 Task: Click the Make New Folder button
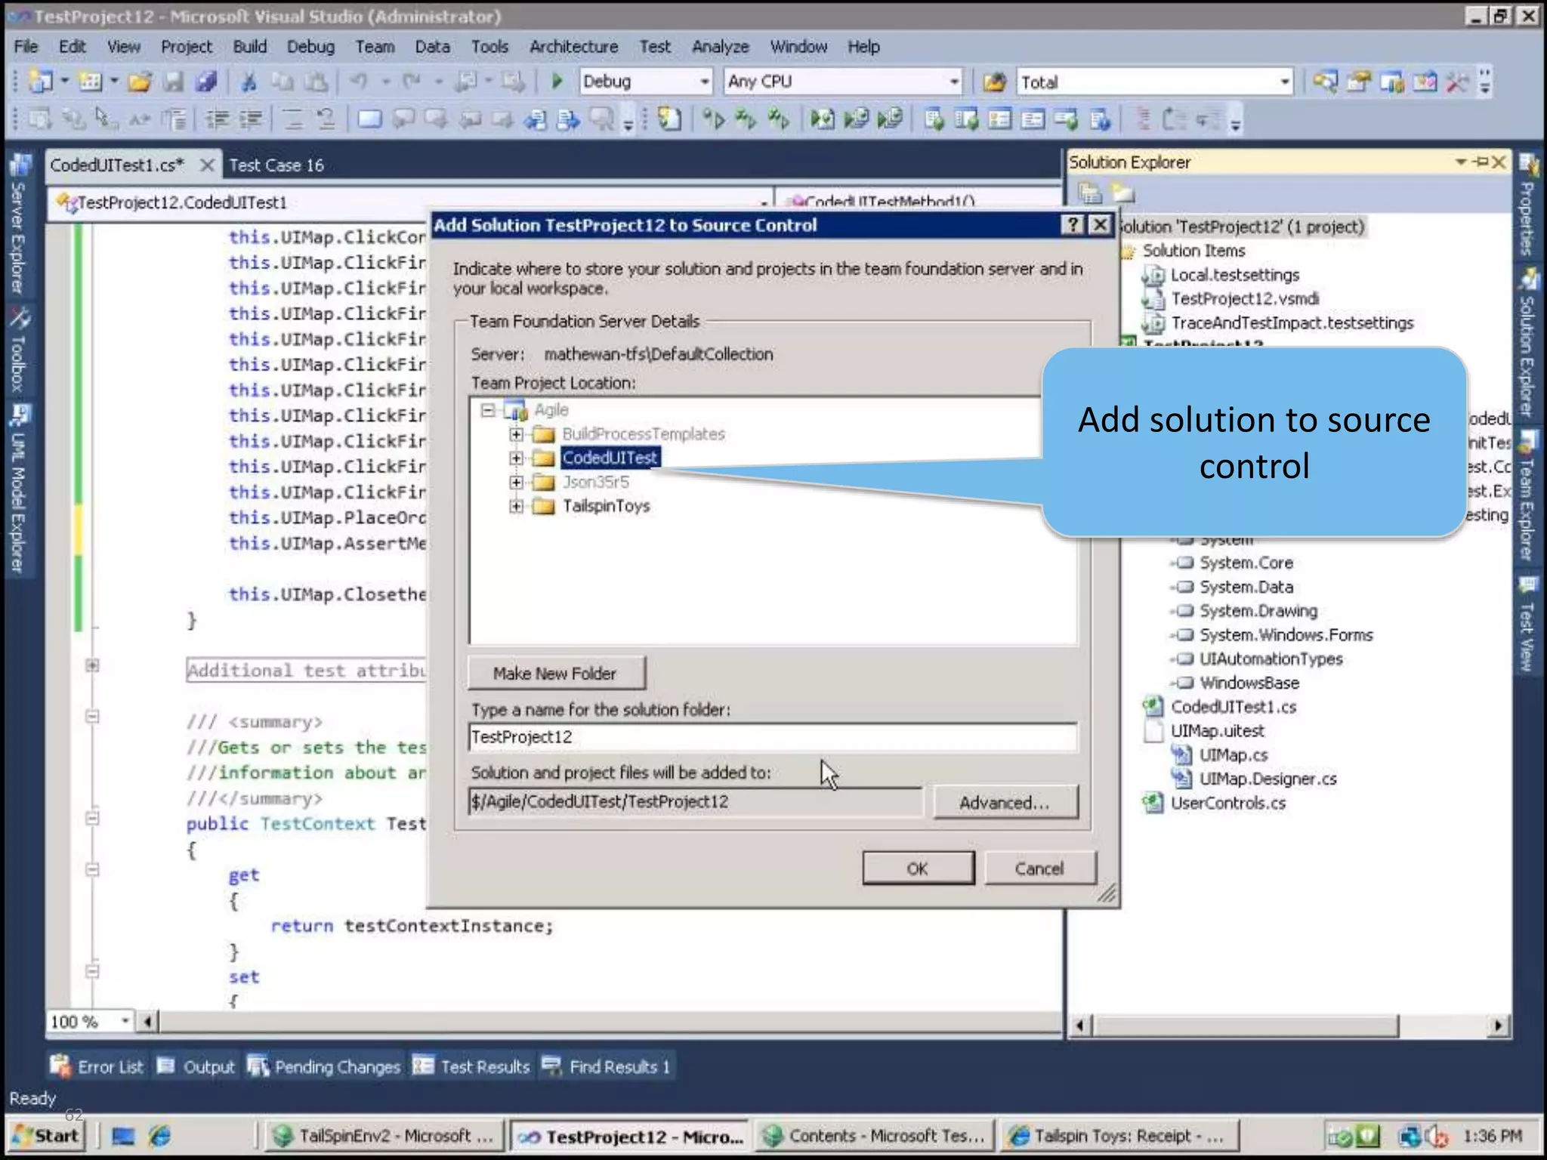point(556,673)
